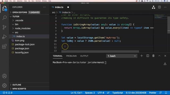The image size is (170, 95).
Task: Open tsconfig.json file
Action: [22, 53]
